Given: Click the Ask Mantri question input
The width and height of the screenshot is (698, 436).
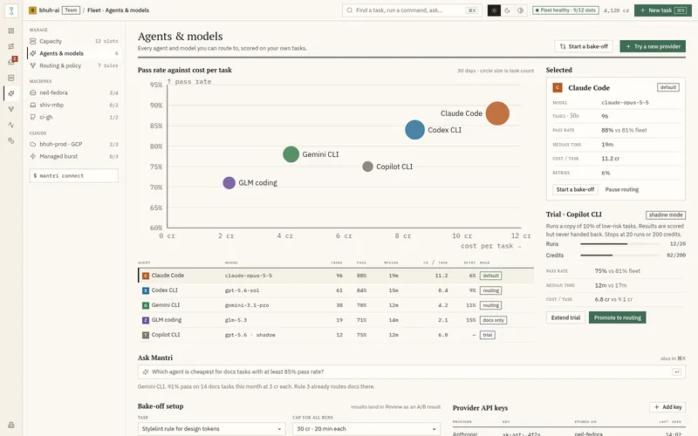Looking at the screenshot, I should [x=411, y=372].
